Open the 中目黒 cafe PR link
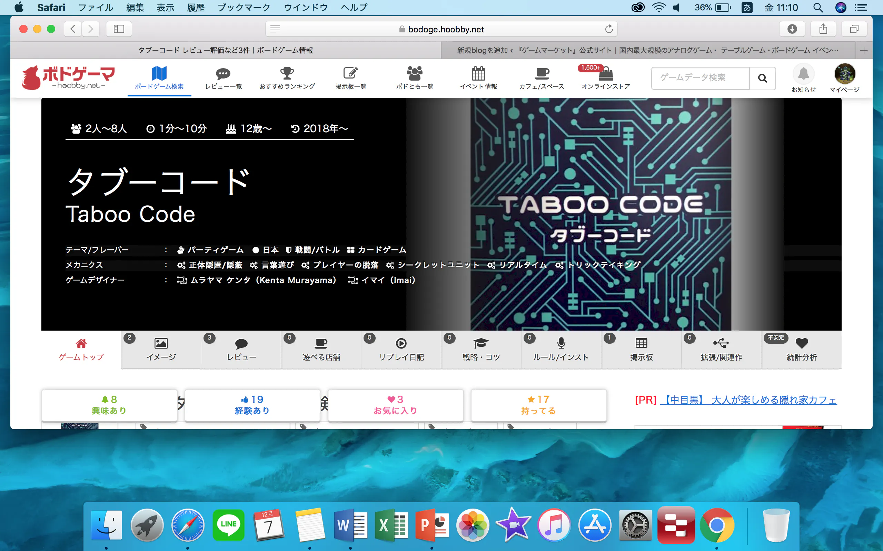883x551 pixels. [x=748, y=400]
